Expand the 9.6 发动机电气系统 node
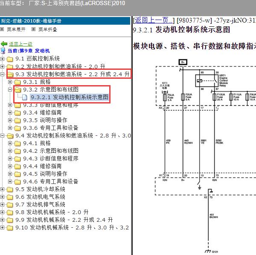The width and height of the screenshot is (256, 255). (x=2, y=197)
